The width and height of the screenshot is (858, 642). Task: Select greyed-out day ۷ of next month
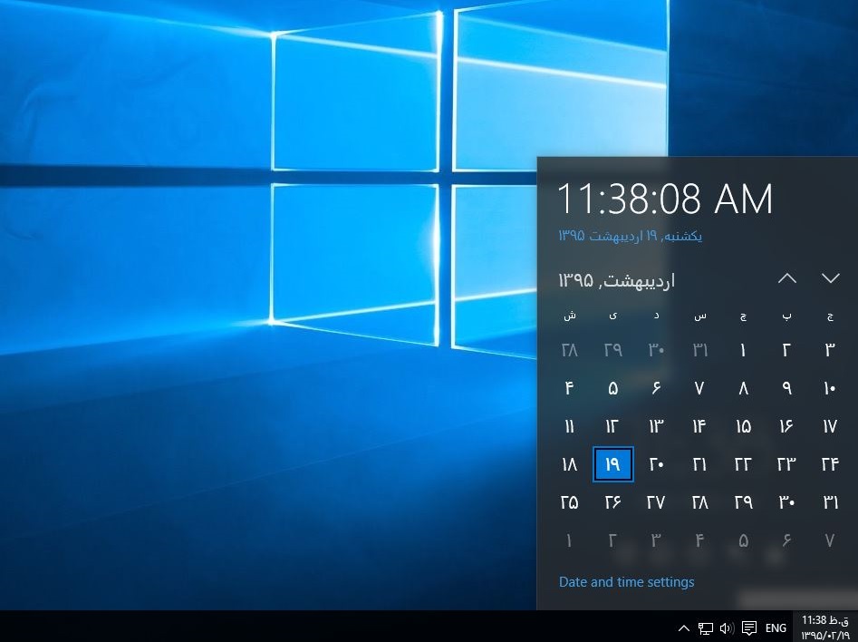point(830,540)
